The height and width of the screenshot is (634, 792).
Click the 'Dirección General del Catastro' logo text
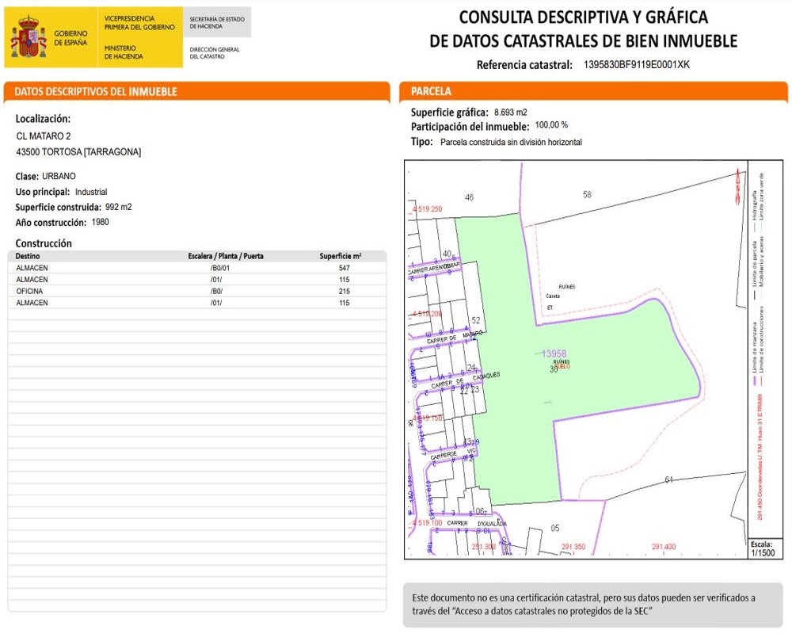[215, 53]
